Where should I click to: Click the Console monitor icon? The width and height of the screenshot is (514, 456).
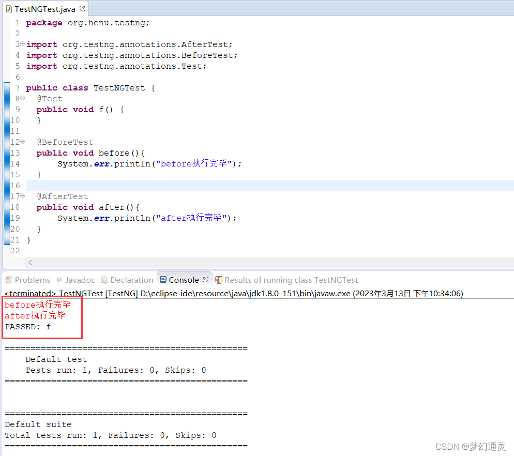163,280
